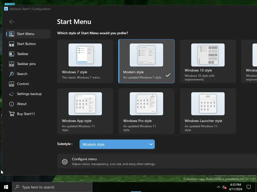
Task: Open the Substyle dropdown
Action: coord(117,144)
